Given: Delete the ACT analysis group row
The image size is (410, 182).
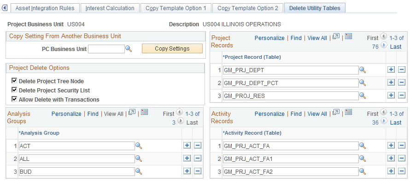Looking at the screenshot, I should pos(198,146).
